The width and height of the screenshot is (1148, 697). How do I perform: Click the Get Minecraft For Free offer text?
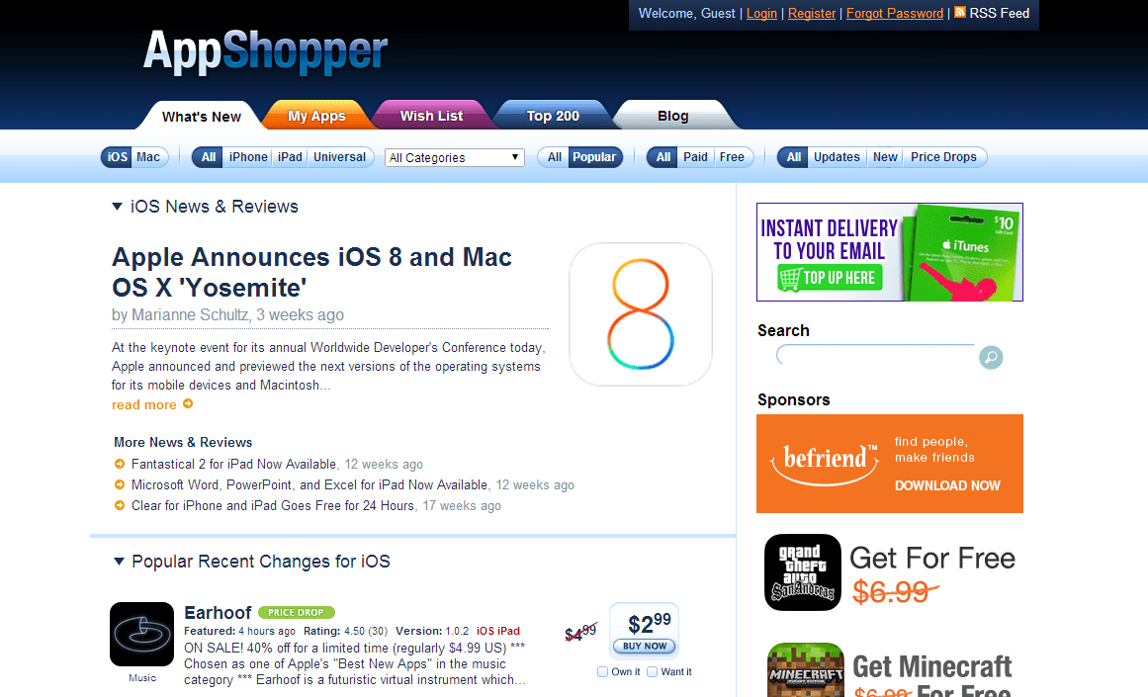click(932, 675)
